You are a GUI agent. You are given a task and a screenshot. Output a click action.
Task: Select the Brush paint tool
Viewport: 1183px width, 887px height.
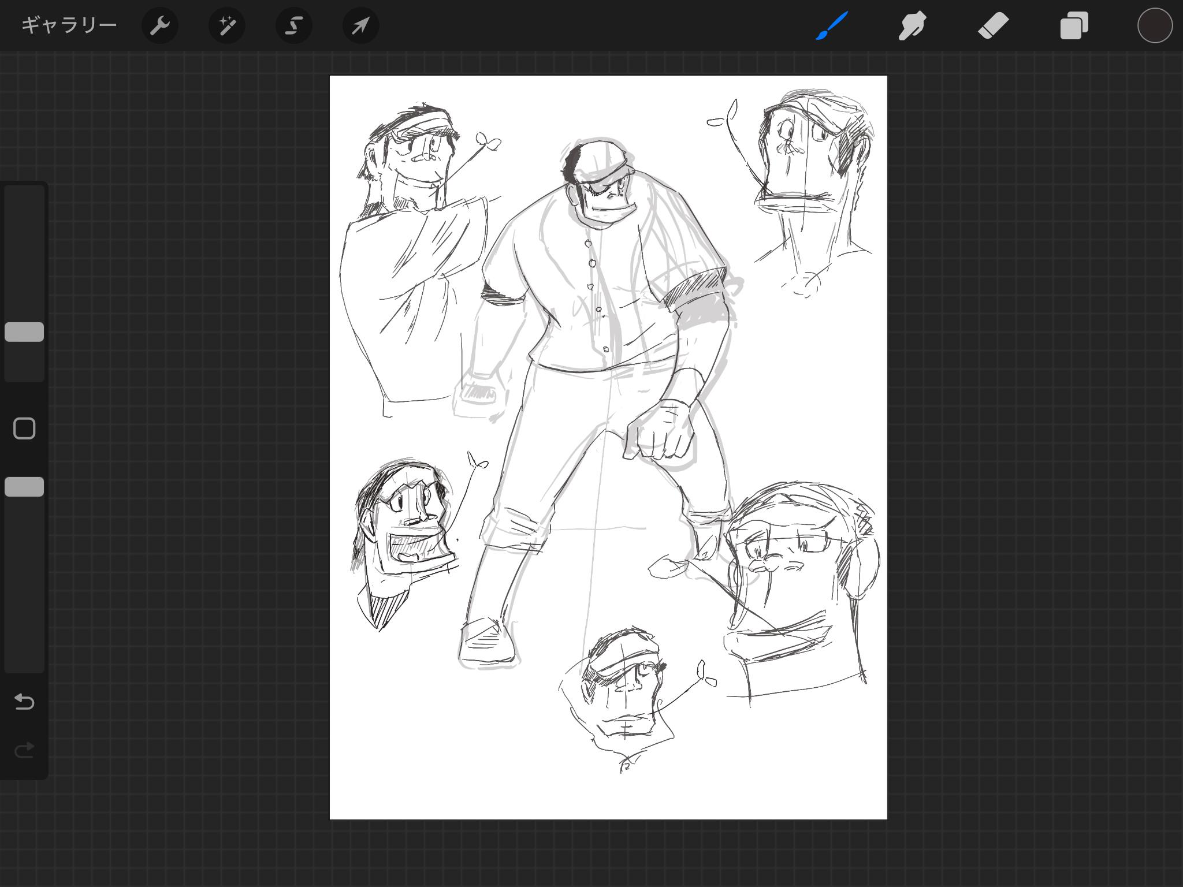(x=832, y=25)
